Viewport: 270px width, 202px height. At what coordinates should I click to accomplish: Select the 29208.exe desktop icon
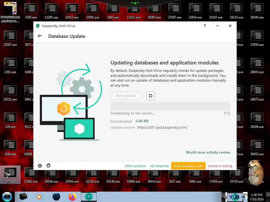[x=257, y=120]
